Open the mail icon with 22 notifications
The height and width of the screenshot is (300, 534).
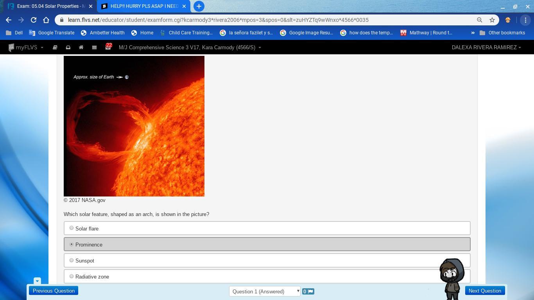point(108,47)
